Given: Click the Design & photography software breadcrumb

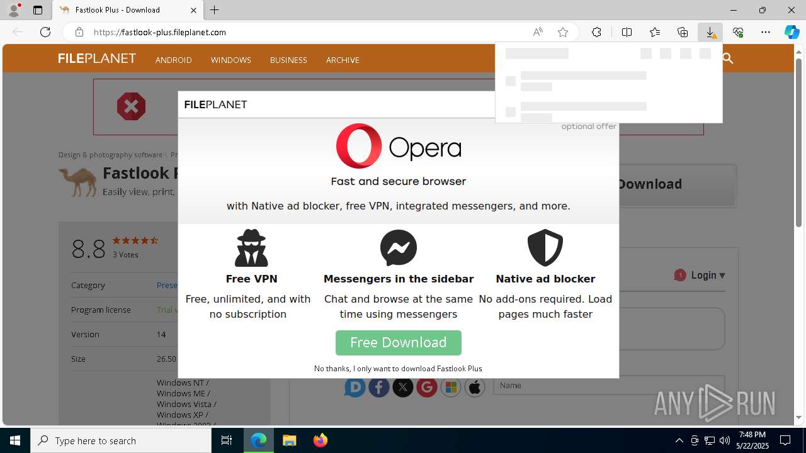Looking at the screenshot, I should click(x=110, y=155).
